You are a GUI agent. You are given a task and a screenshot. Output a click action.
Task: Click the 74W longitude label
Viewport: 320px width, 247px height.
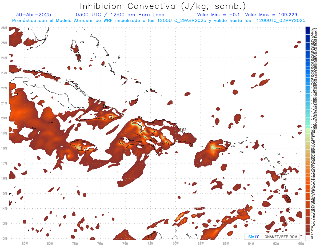tap(125, 243)
